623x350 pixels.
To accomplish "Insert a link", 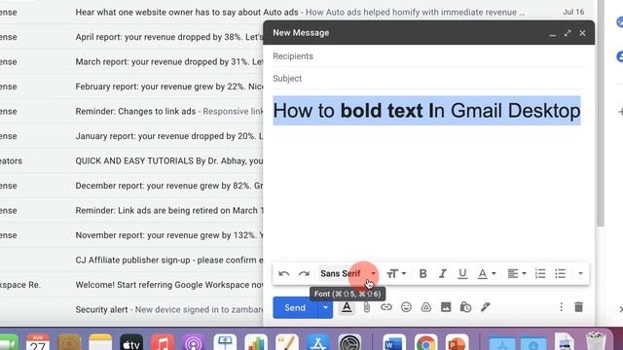I will (386, 307).
